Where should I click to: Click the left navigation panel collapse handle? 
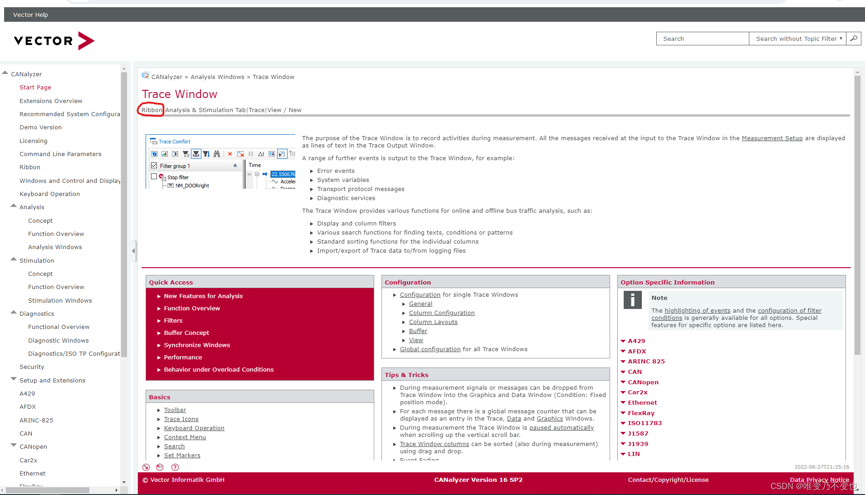coord(133,250)
